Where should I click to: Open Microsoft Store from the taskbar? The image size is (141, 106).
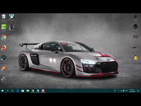(23, 91)
